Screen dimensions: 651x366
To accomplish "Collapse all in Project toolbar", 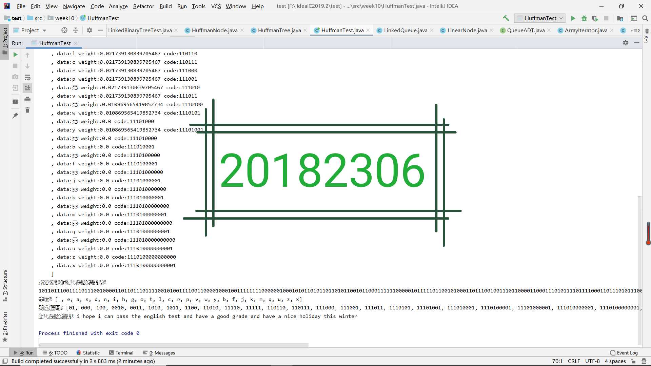I will tap(76, 30).
